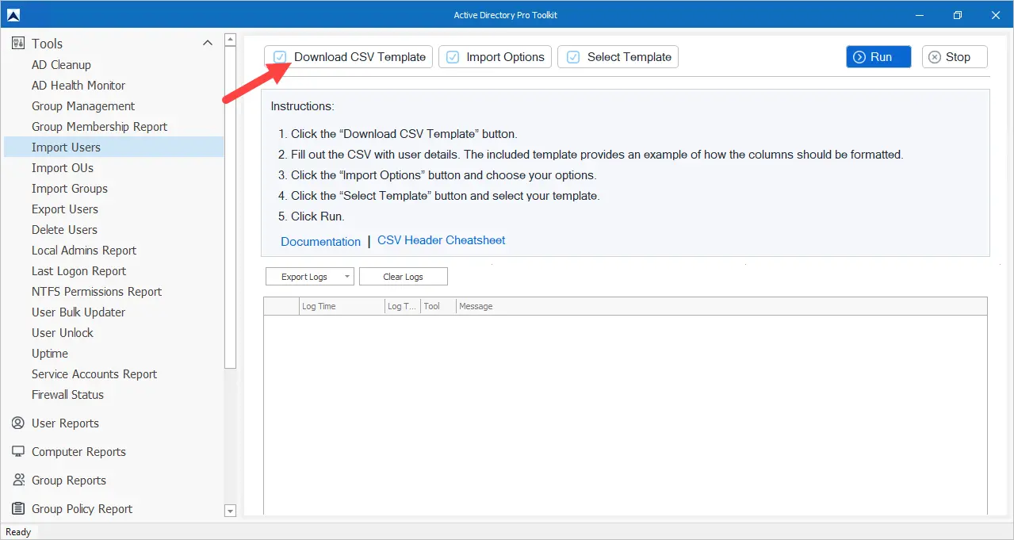This screenshot has height=540, width=1014.
Task: Click the check icon on Import Options
Action: tap(453, 57)
